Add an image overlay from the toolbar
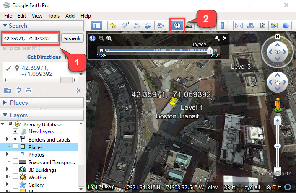 (148, 26)
